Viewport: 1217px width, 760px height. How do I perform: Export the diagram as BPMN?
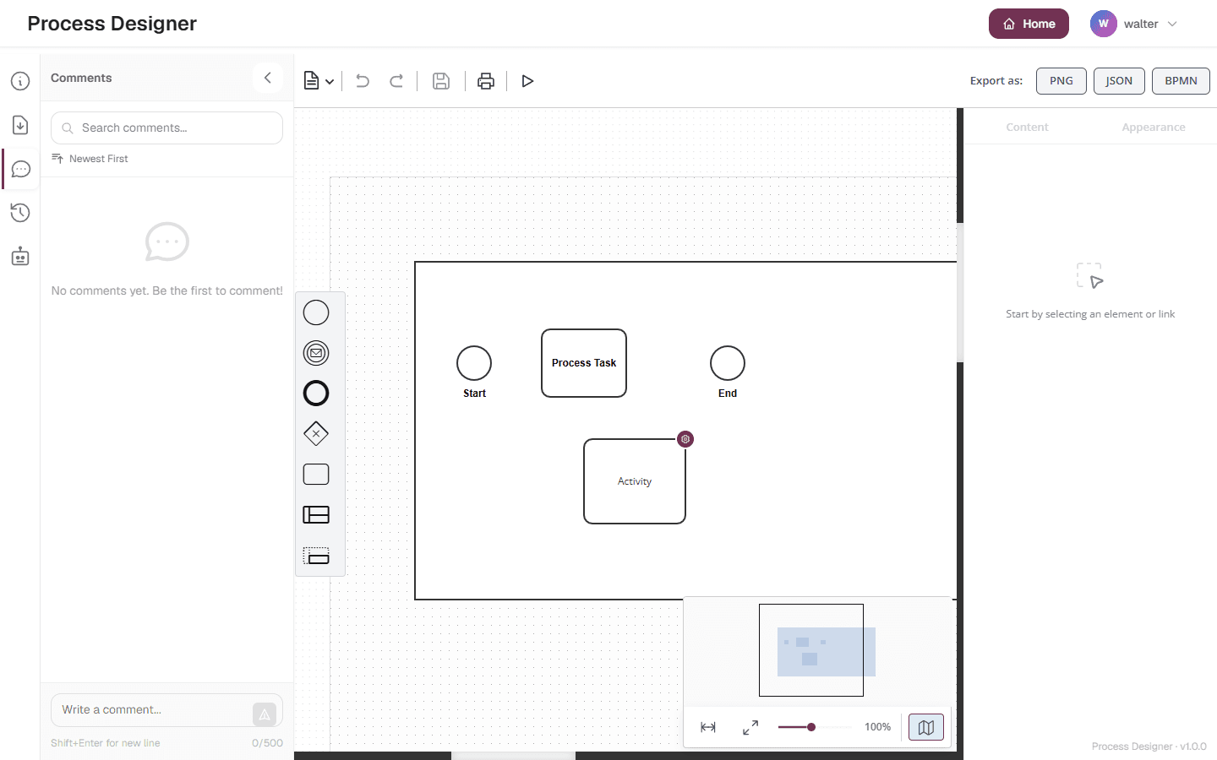tap(1181, 81)
